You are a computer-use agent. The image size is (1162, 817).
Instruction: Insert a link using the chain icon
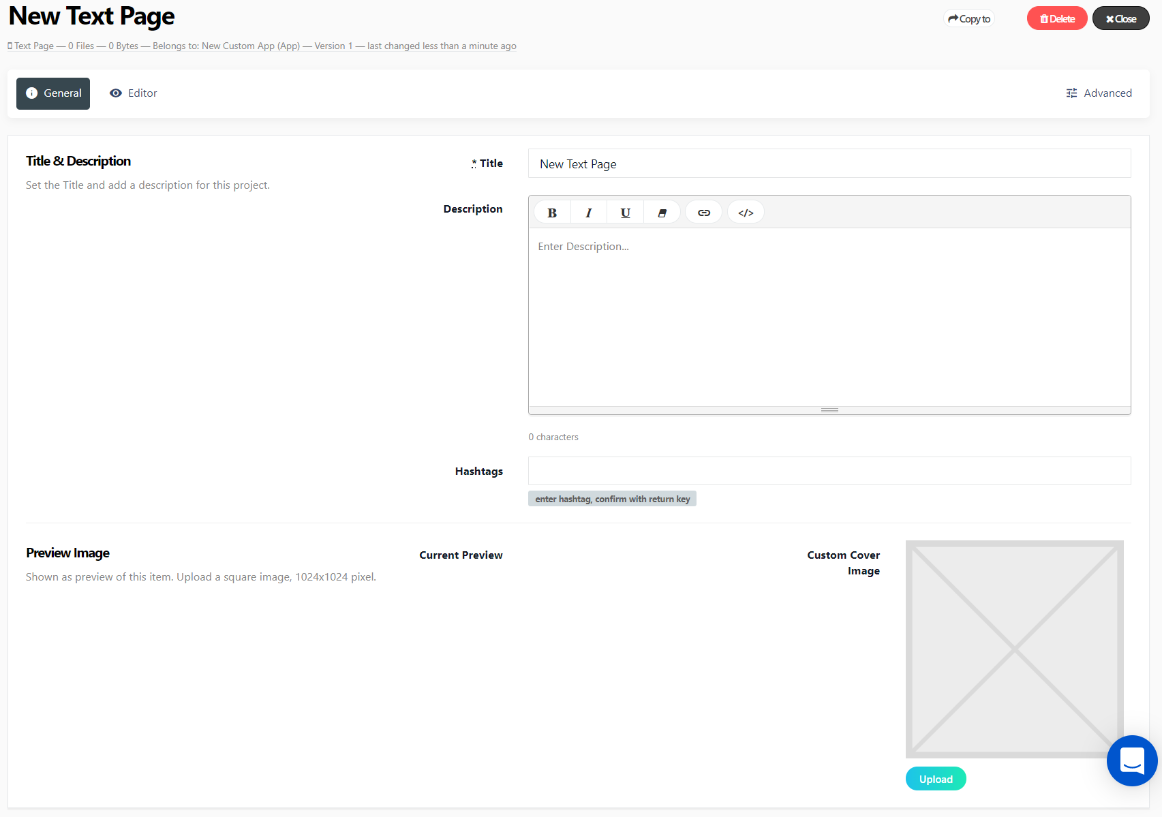click(x=704, y=213)
